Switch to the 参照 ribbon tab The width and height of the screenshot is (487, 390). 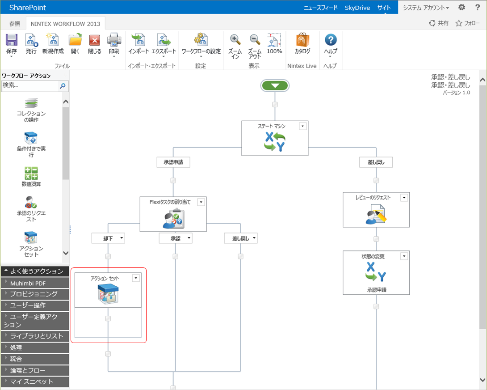click(x=15, y=23)
